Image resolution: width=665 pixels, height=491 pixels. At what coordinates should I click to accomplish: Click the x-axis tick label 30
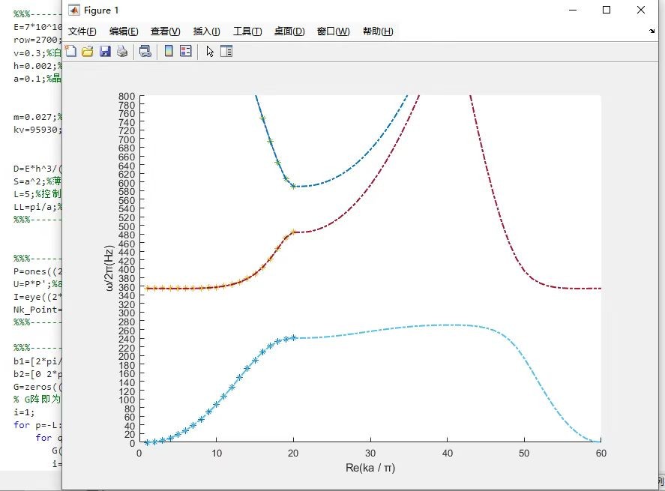[370, 454]
